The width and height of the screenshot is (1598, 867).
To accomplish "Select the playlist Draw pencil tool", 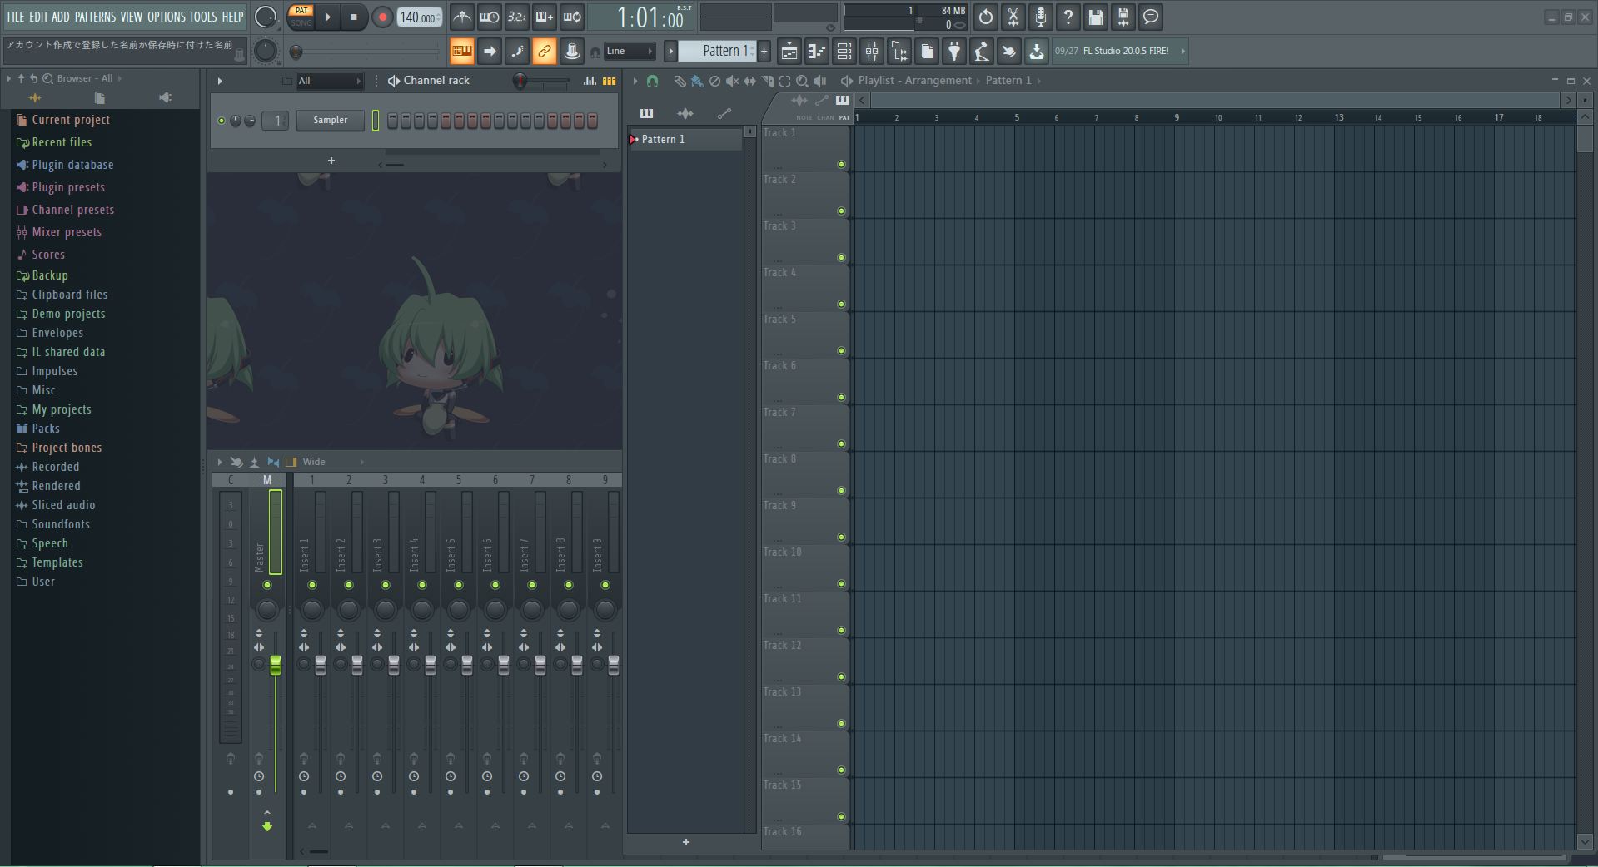I will pyautogui.click(x=680, y=81).
